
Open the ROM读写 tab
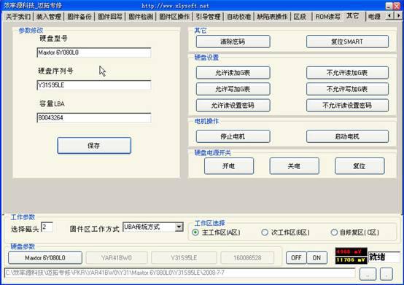pos(327,17)
